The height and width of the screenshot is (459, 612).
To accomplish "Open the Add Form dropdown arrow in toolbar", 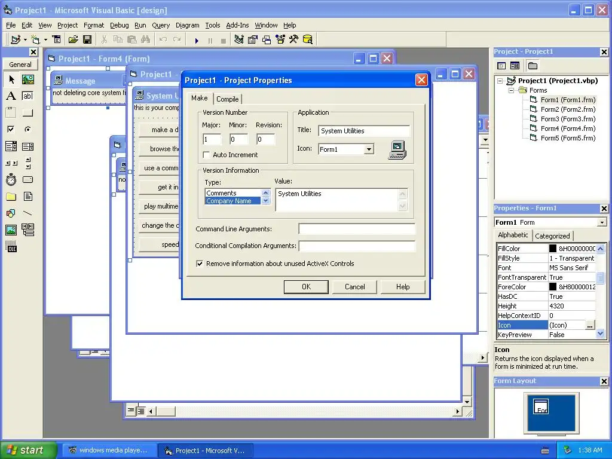I will point(45,39).
